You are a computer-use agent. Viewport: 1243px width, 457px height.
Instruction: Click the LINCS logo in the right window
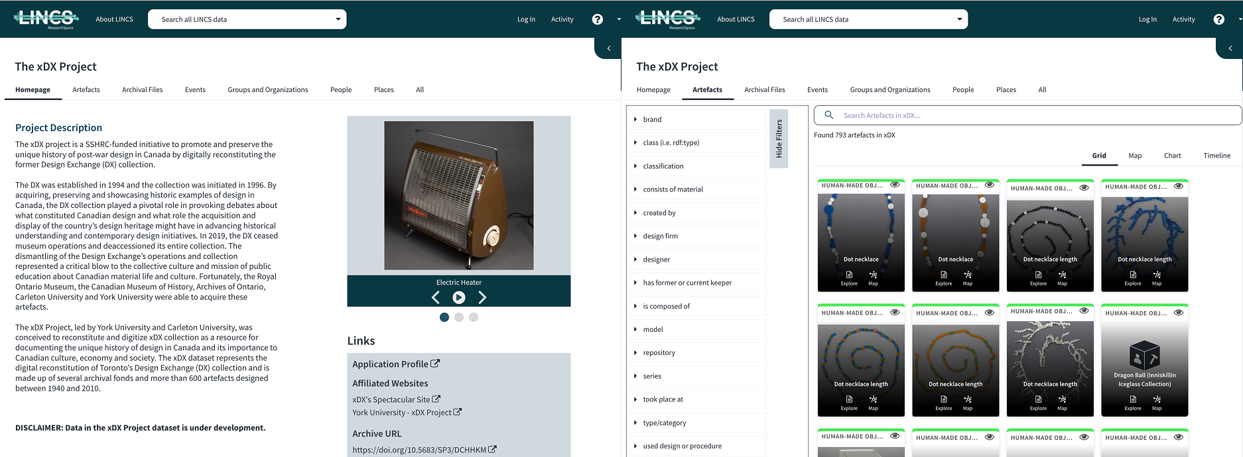668,19
